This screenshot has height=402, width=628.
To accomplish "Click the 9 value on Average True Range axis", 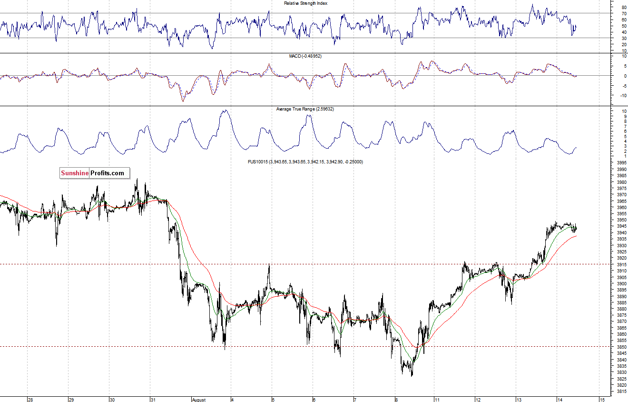I will pos(625,116).
